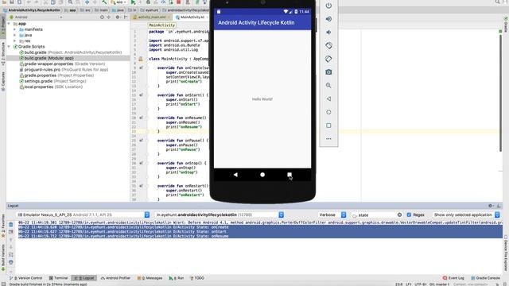Click the emulator zoom magnifier icon

[328, 85]
